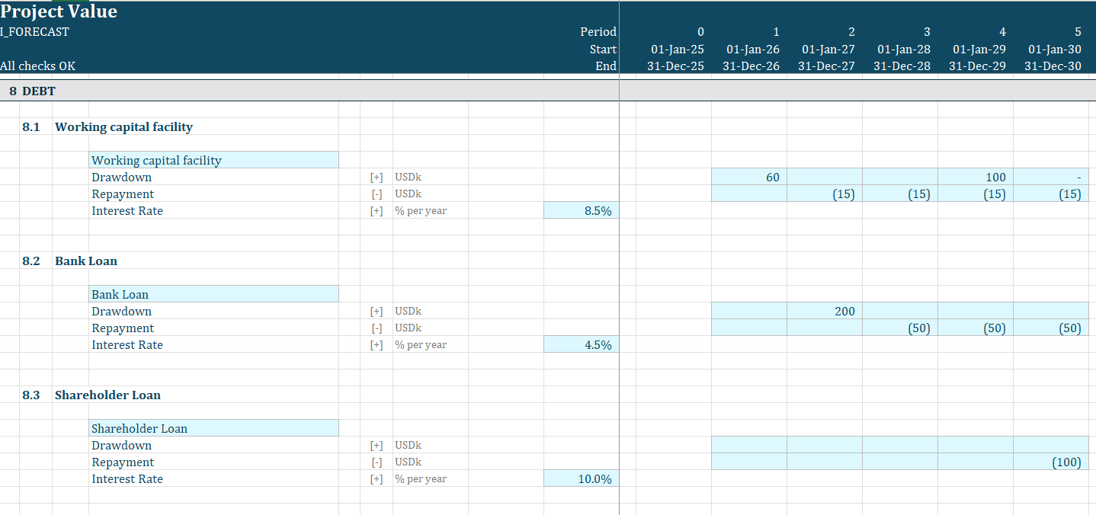
Task: Select the Period 0 column header
Action: (x=700, y=32)
